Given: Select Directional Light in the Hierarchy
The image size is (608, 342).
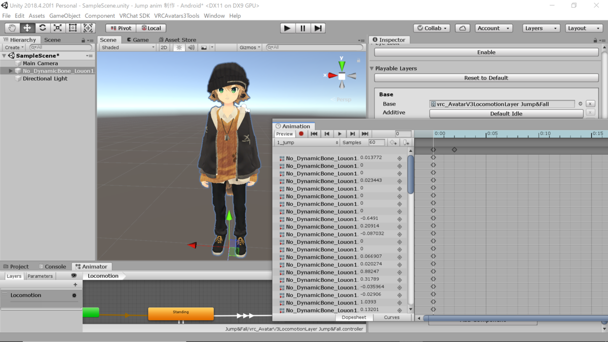Looking at the screenshot, I should click(45, 79).
